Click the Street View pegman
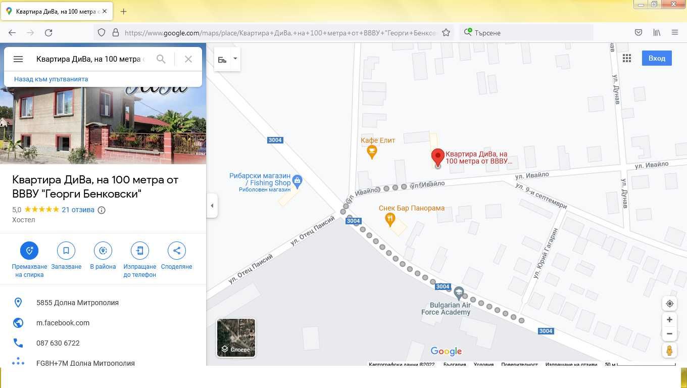 tap(670, 350)
